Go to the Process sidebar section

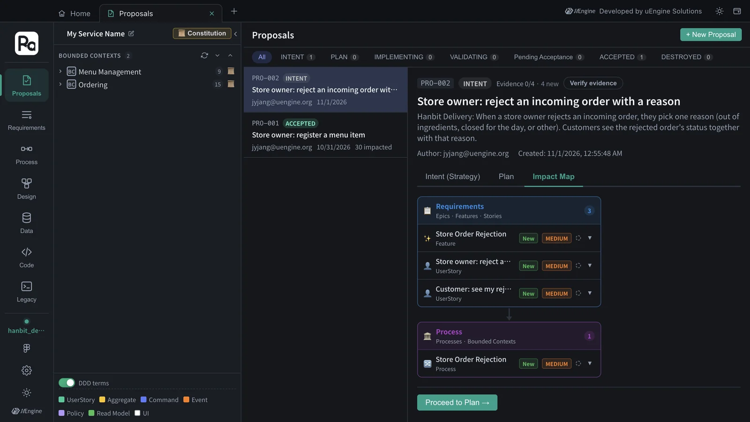[27, 154]
